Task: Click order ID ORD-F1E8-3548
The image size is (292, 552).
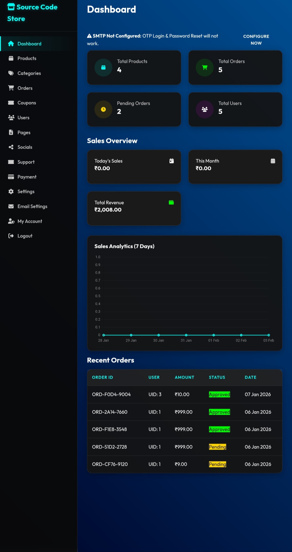Action: (x=109, y=429)
